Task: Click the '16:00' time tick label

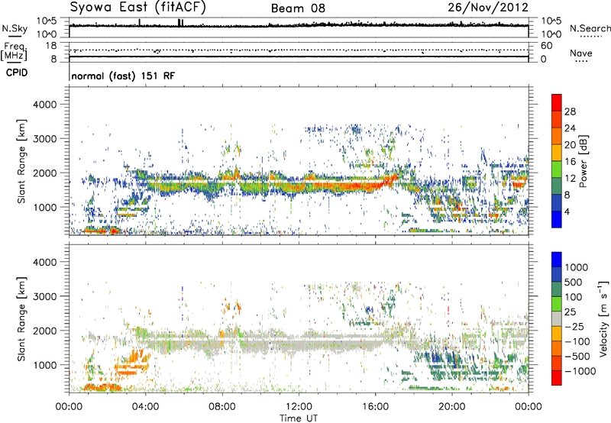Action: tap(375, 407)
